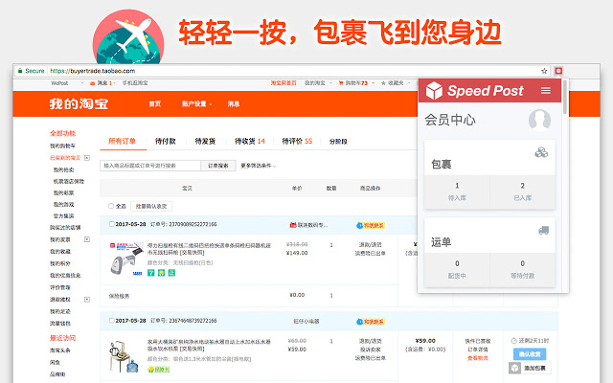Expand the 更多筛选条件 filter dropdown

point(259,166)
